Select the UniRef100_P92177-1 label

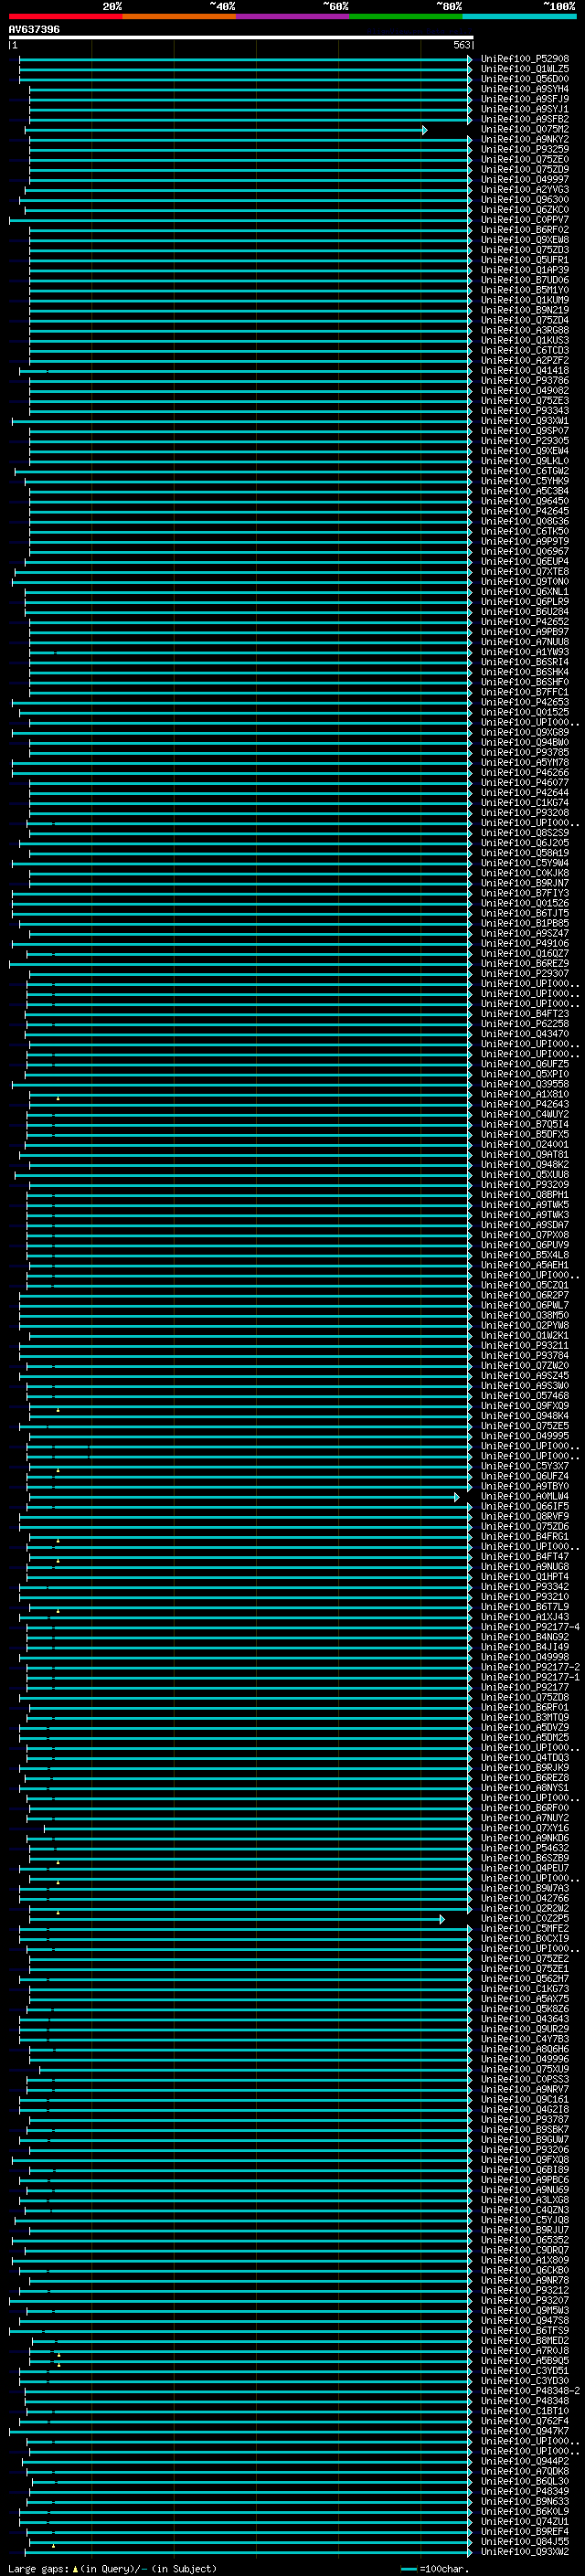click(x=530, y=1677)
